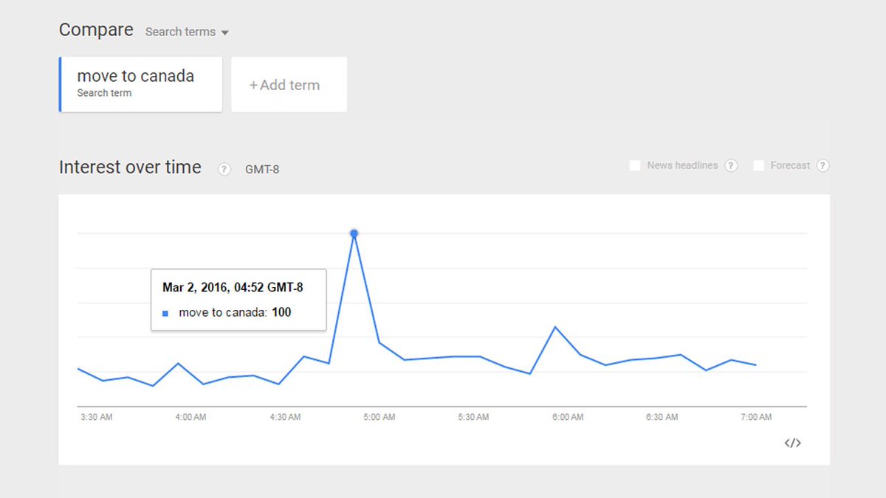Click tooltip value 'move to canada: 100'
Image resolution: width=886 pixels, height=498 pixels.
tap(235, 313)
